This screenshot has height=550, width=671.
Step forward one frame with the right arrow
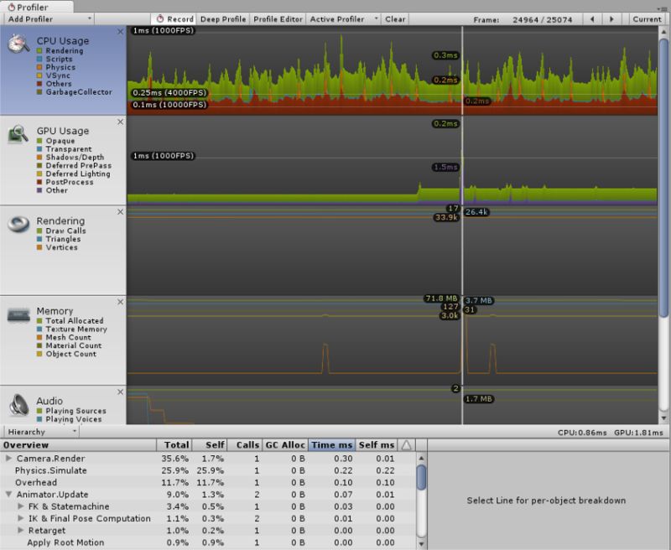(611, 18)
